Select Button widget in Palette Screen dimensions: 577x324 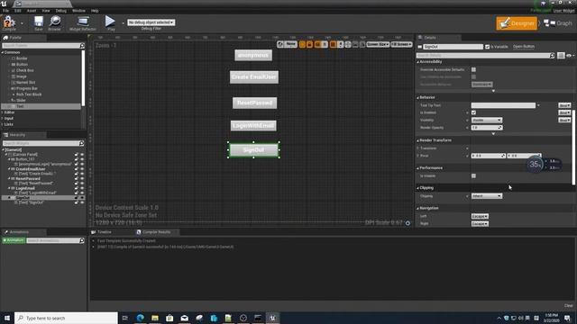[22, 64]
